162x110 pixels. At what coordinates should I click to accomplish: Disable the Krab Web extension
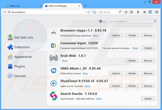point(132,61)
